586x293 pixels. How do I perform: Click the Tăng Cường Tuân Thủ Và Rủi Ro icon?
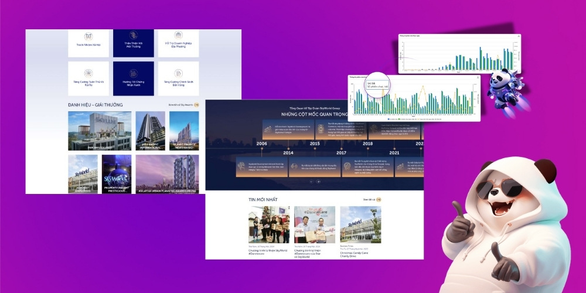[88, 73]
